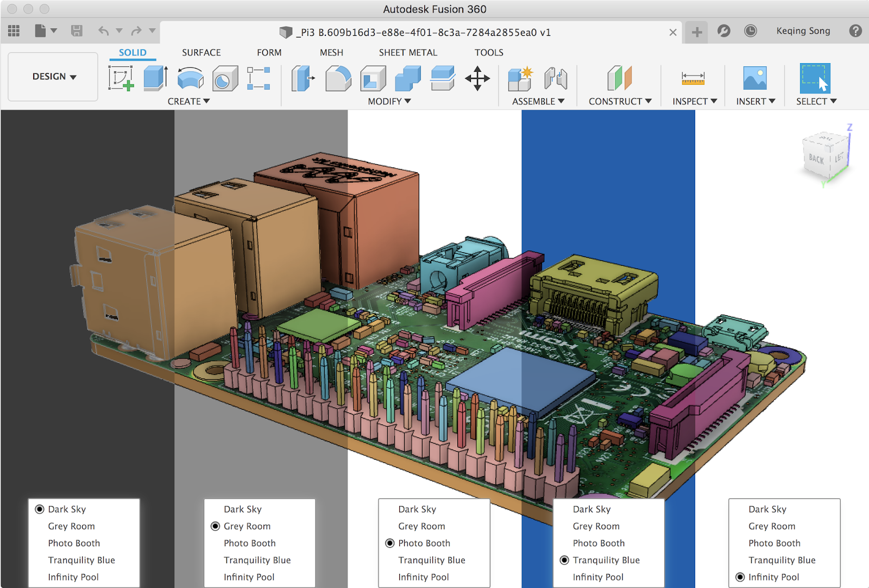Screen dimensions: 869x588
Task: Choose Dark Sky in the first environment list
Action: 67,509
